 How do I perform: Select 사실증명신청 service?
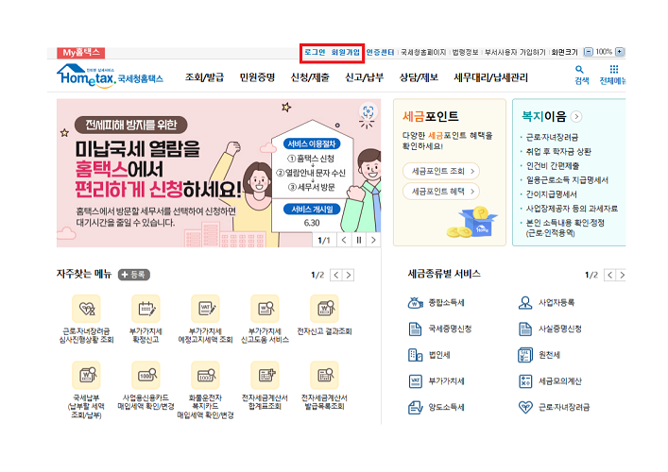(550, 329)
